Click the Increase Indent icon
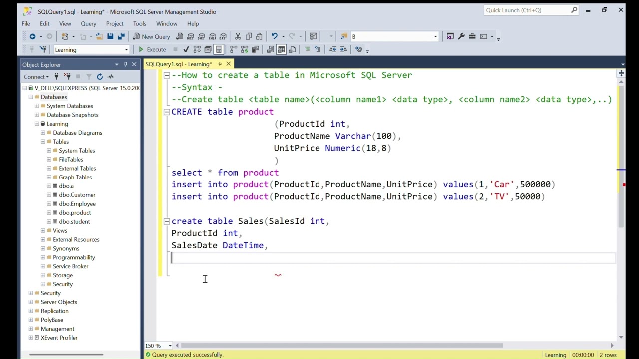 point(343,49)
